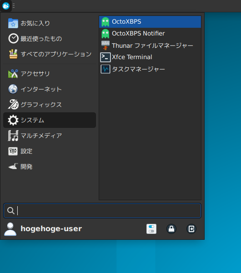
Task: Click the user avatar icon
Action: 10,229
